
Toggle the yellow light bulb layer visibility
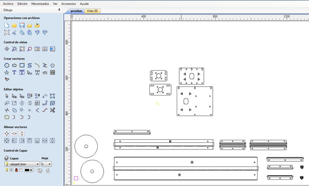pos(7,170)
